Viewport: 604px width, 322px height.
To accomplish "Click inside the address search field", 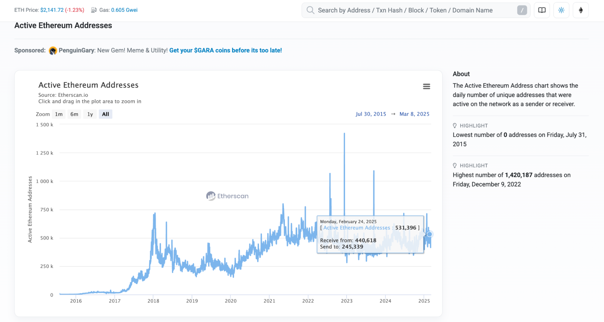I will pos(393,10).
